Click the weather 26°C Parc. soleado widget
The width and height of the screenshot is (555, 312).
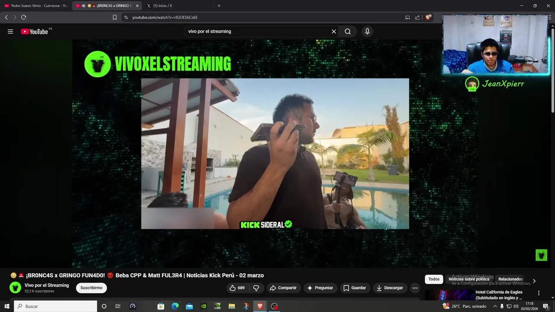[x=464, y=306]
